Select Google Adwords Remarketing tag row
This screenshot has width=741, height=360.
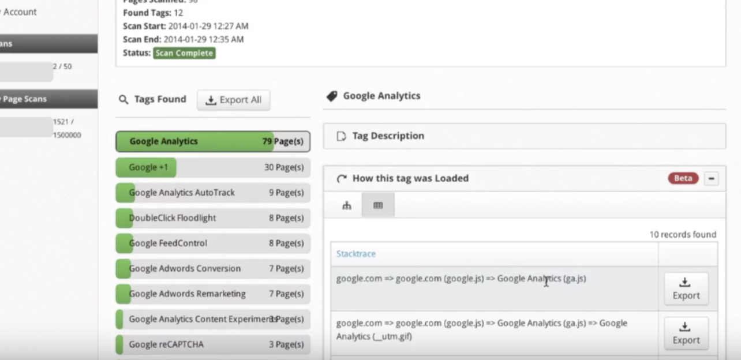[x=213, y=294]
